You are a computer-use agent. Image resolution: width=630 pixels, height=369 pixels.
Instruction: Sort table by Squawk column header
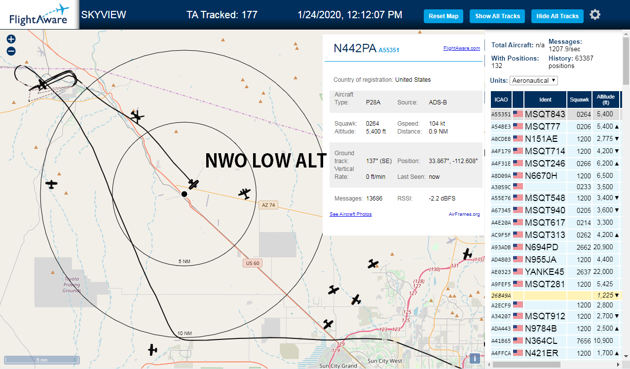pos(579,100)
